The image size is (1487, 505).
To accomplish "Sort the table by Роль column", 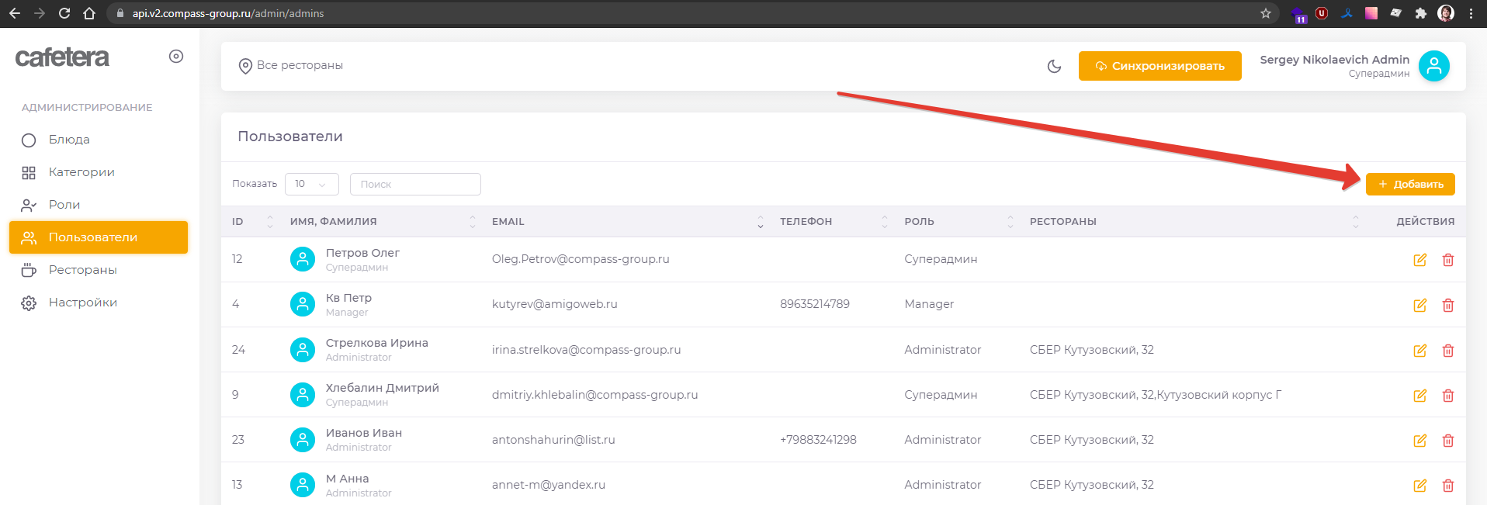I will click(1010, 221).
